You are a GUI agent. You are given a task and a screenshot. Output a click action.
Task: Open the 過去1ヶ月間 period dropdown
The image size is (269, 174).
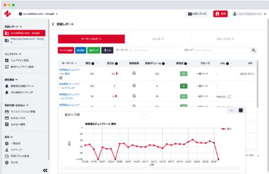point(105,115)
